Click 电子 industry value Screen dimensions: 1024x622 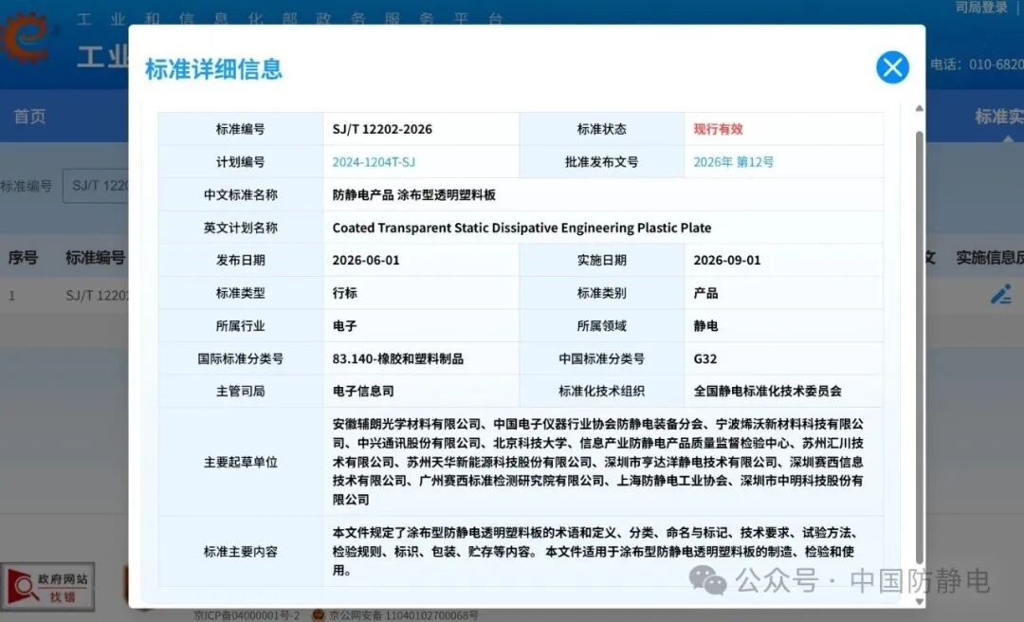[345, 325]
